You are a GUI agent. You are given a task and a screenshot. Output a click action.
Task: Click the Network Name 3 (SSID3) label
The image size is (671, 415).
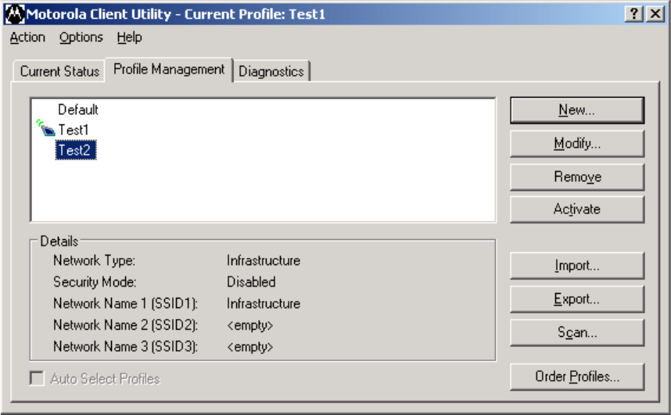pyautogui.click(x=125, y=346)
